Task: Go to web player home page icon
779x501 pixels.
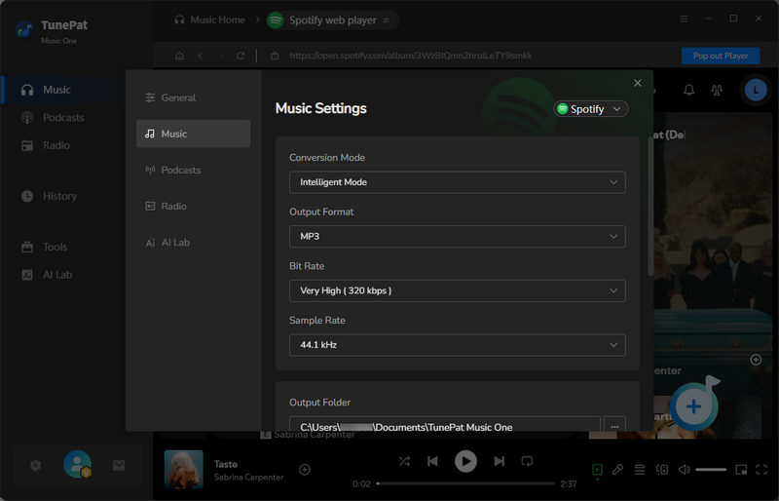Action: pyautogui.click(x=179, y=56)
